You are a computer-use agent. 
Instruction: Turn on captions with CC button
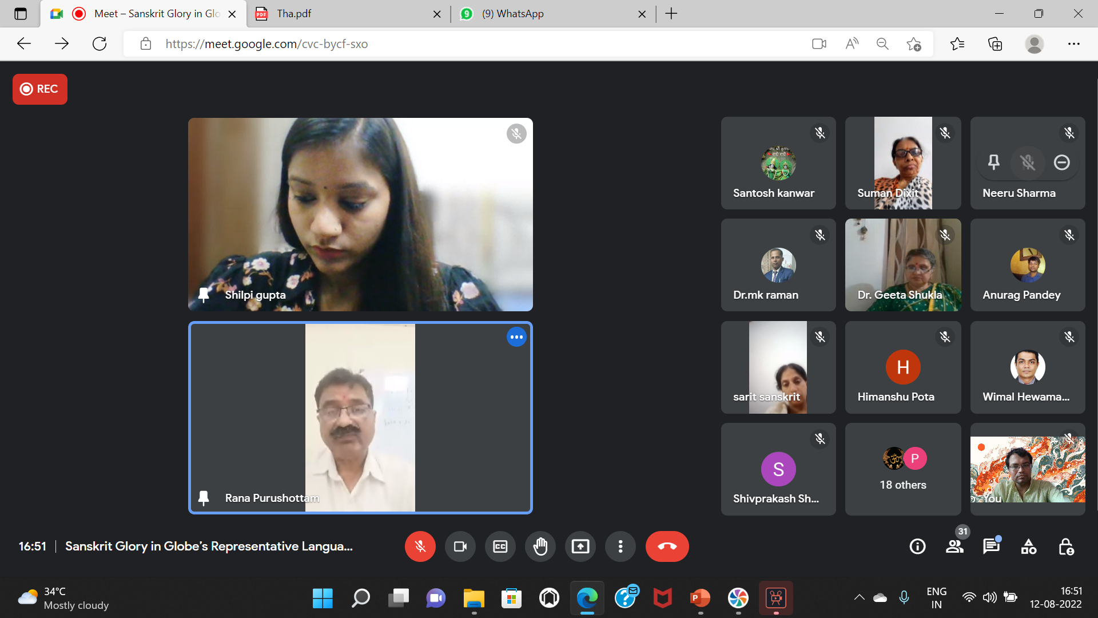[500, 546]
